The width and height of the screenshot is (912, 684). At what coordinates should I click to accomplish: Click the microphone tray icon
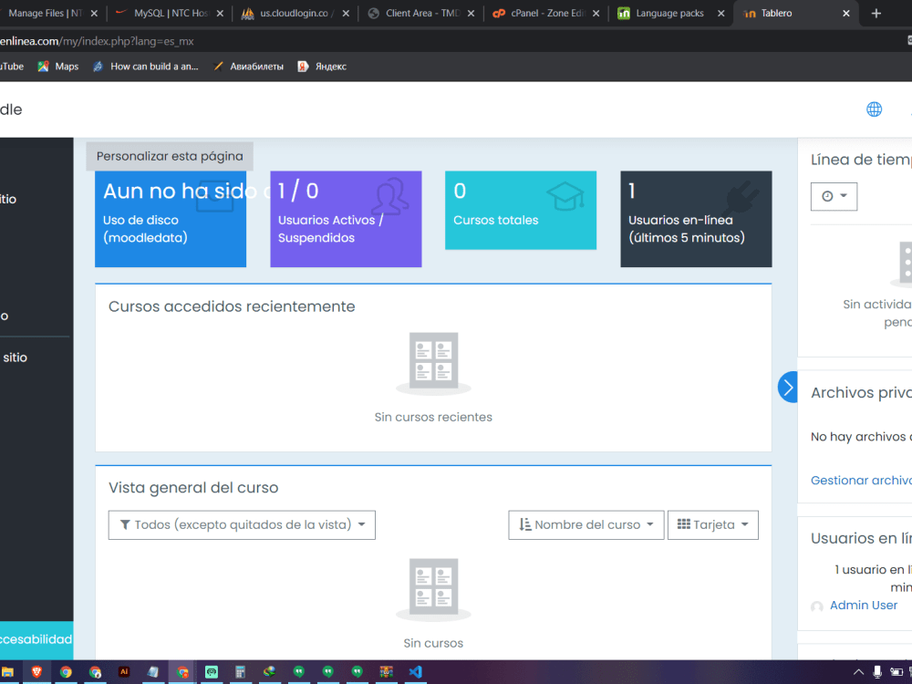pos(877,672)
